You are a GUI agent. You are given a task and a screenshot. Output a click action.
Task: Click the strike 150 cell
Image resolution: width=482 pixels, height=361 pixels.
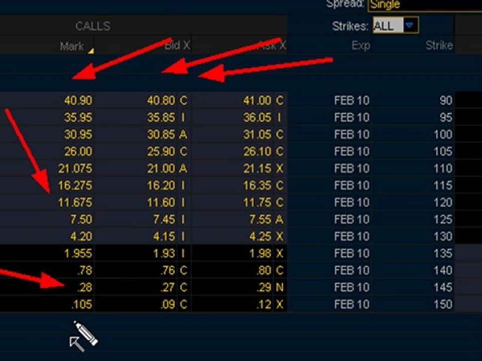(x=443, y=304)
